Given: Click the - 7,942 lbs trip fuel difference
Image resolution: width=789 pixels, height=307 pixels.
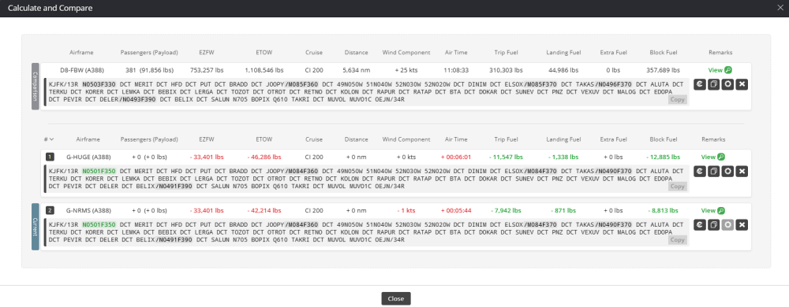Looking at the screenshot, I should 506,211.
